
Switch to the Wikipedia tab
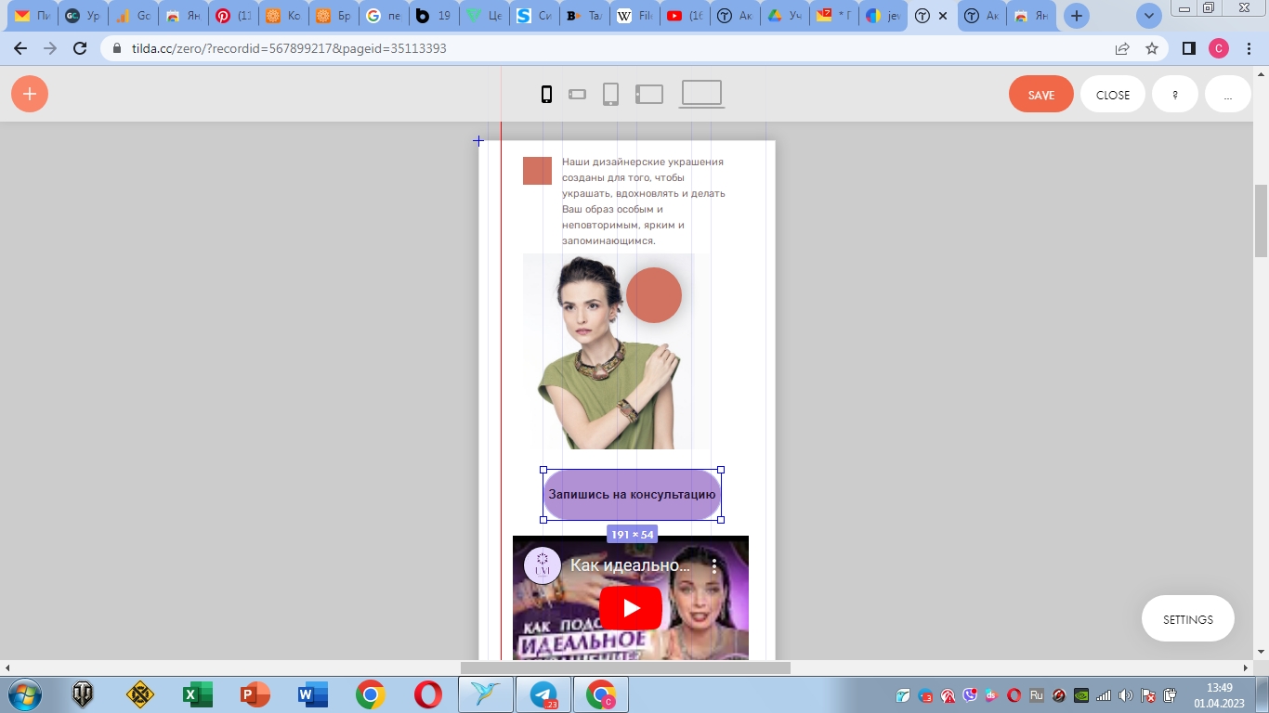pyautogui.click(x=634, y=16)
